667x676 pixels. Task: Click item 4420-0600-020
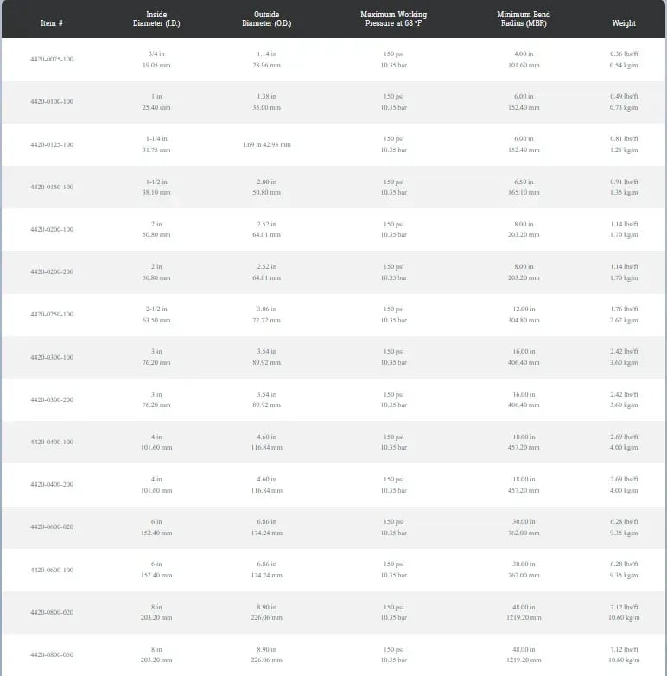tap(52, 526)
